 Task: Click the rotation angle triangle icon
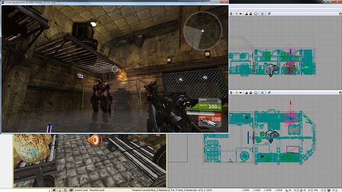click(x=301, y=190)
